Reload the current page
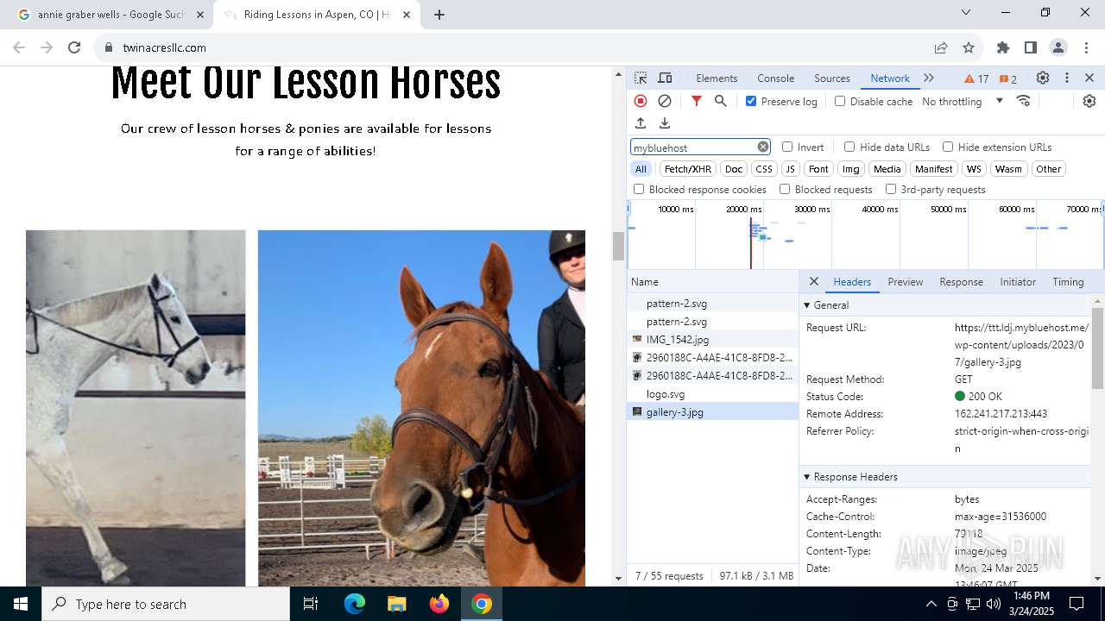Screen dimensions: 1105x621 coord(74,47)
